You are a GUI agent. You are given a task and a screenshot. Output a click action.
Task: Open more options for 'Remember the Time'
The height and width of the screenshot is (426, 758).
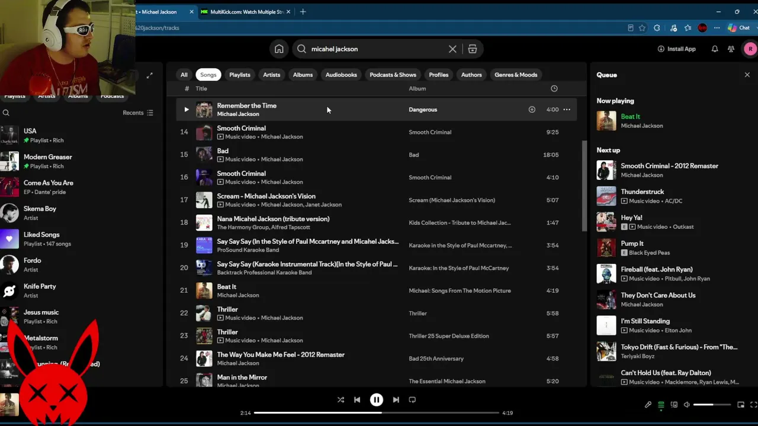click(567, 109)
